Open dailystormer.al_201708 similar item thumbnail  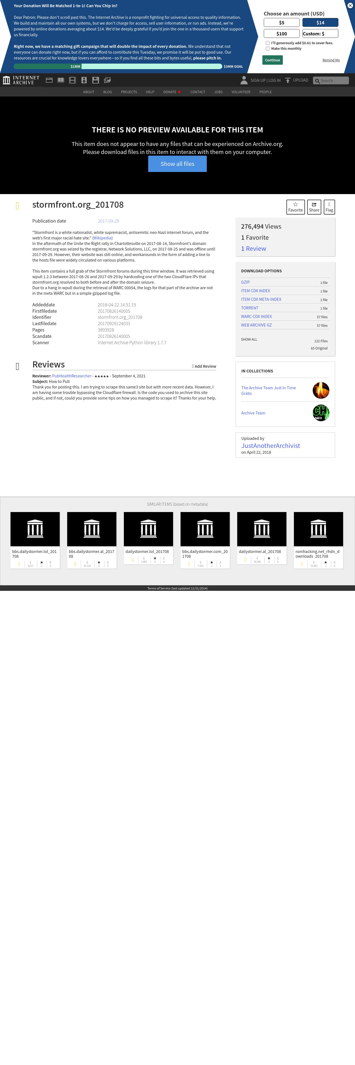(262, 529)
